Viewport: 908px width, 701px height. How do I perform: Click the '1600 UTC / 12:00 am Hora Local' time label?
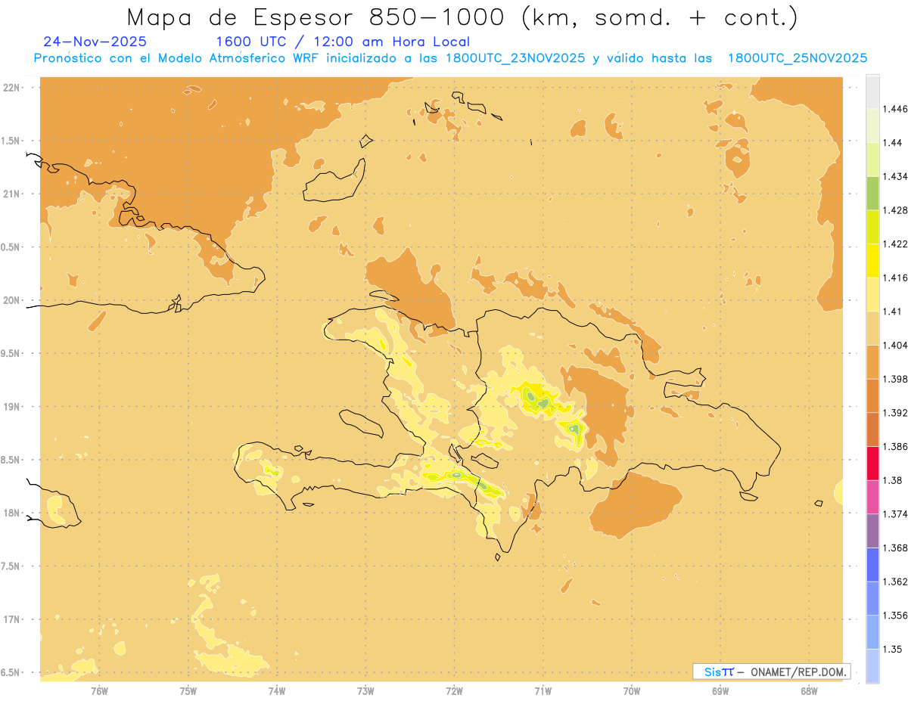(343, 42)
